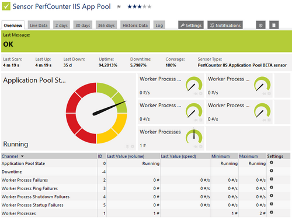Open the 2 days tab
The image size is (292, 218).
pos(61,25)
